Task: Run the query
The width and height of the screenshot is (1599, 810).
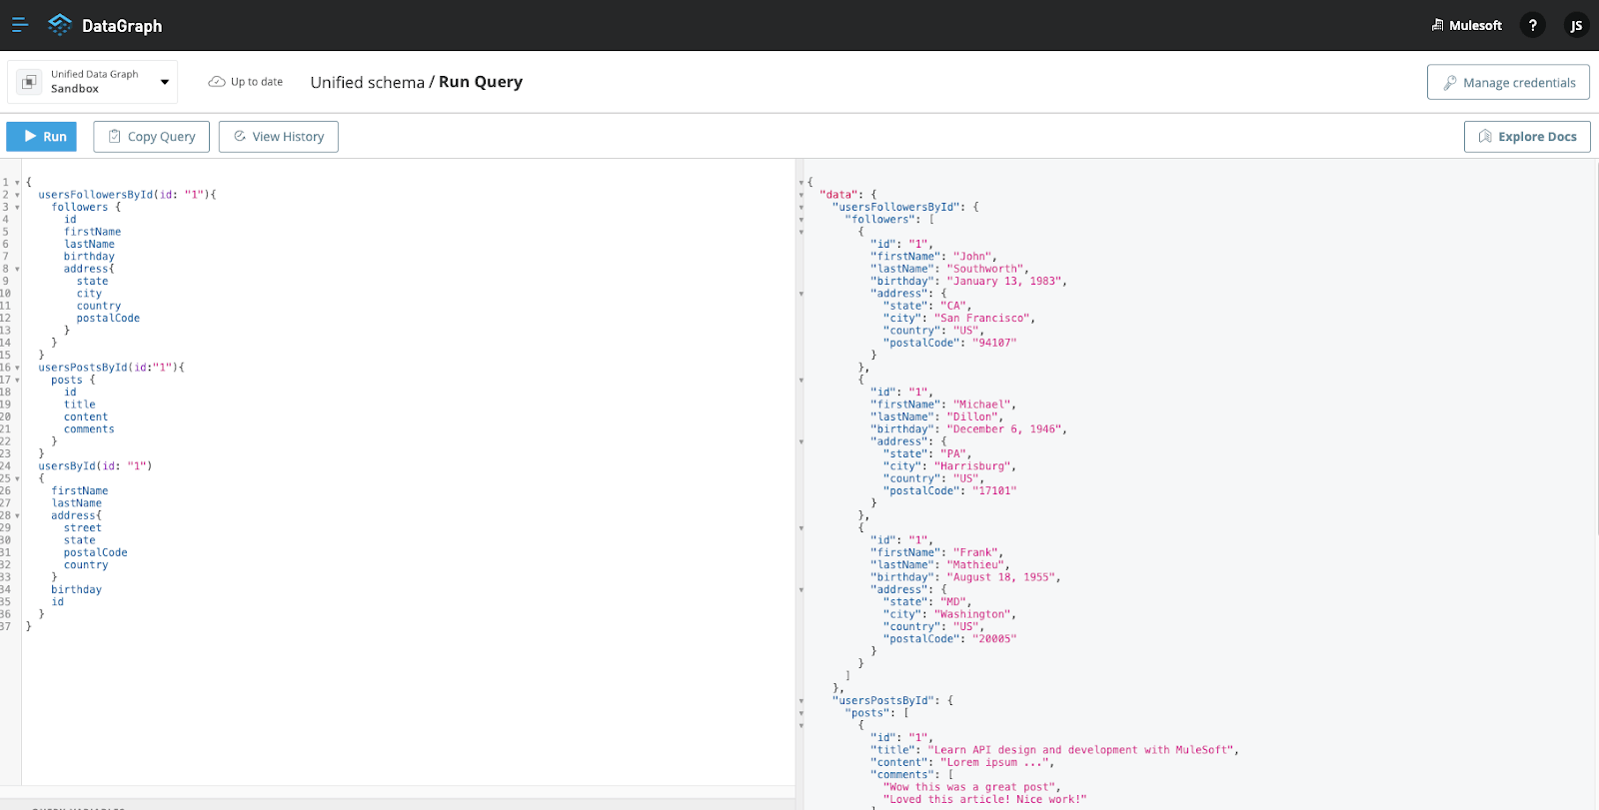Action: tap(42, 136)
